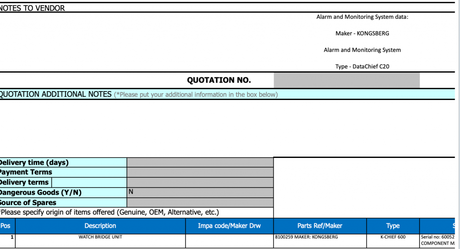Click the Pos column header
460x249 pixels.
coord(6,226)
